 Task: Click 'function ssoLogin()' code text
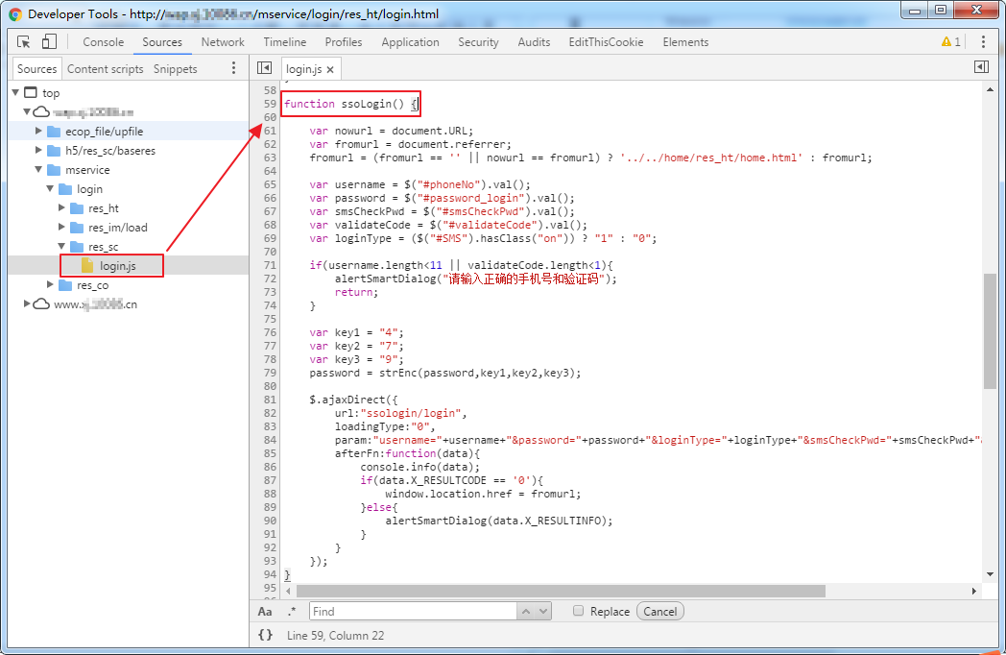coord(345,104)
